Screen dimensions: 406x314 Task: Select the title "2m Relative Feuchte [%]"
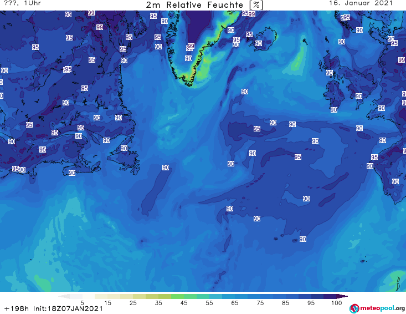pos(204,5)
